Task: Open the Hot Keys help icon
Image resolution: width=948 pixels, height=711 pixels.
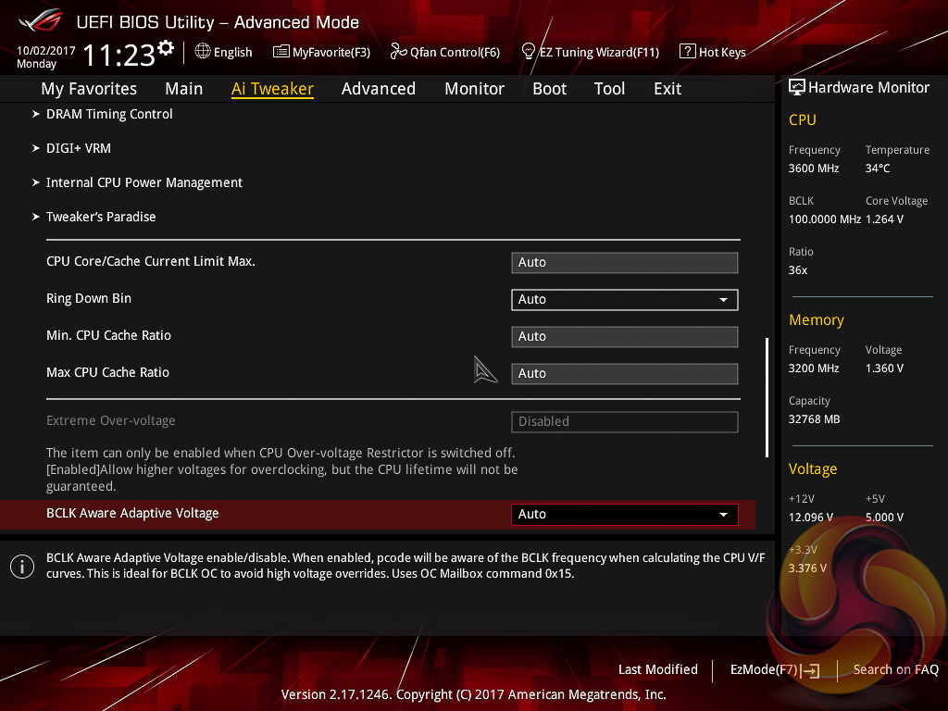Action: tap(687, 52)
